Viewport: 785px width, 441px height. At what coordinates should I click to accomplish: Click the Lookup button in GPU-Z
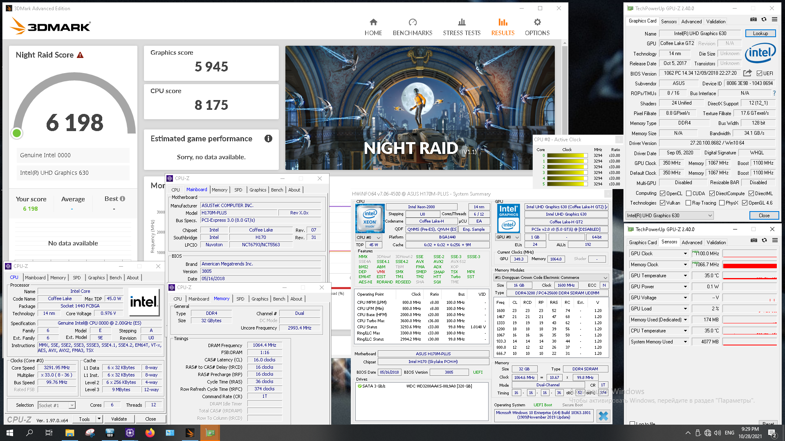(760, 33)
